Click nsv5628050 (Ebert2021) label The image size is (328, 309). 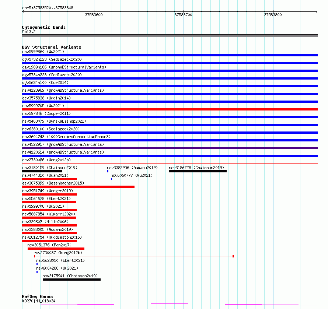point(60,260)
